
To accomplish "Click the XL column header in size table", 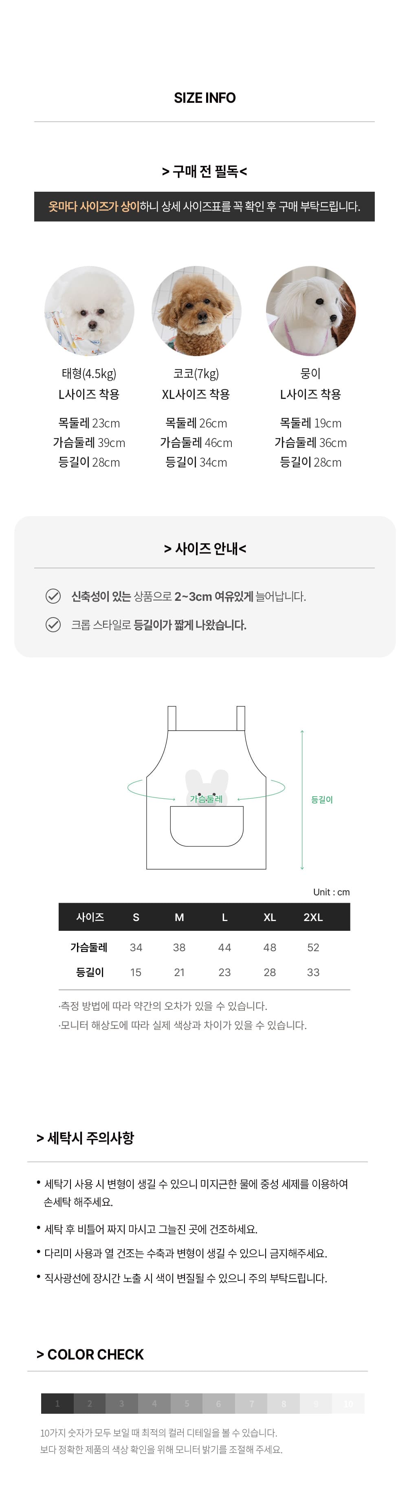I will 270,917.
